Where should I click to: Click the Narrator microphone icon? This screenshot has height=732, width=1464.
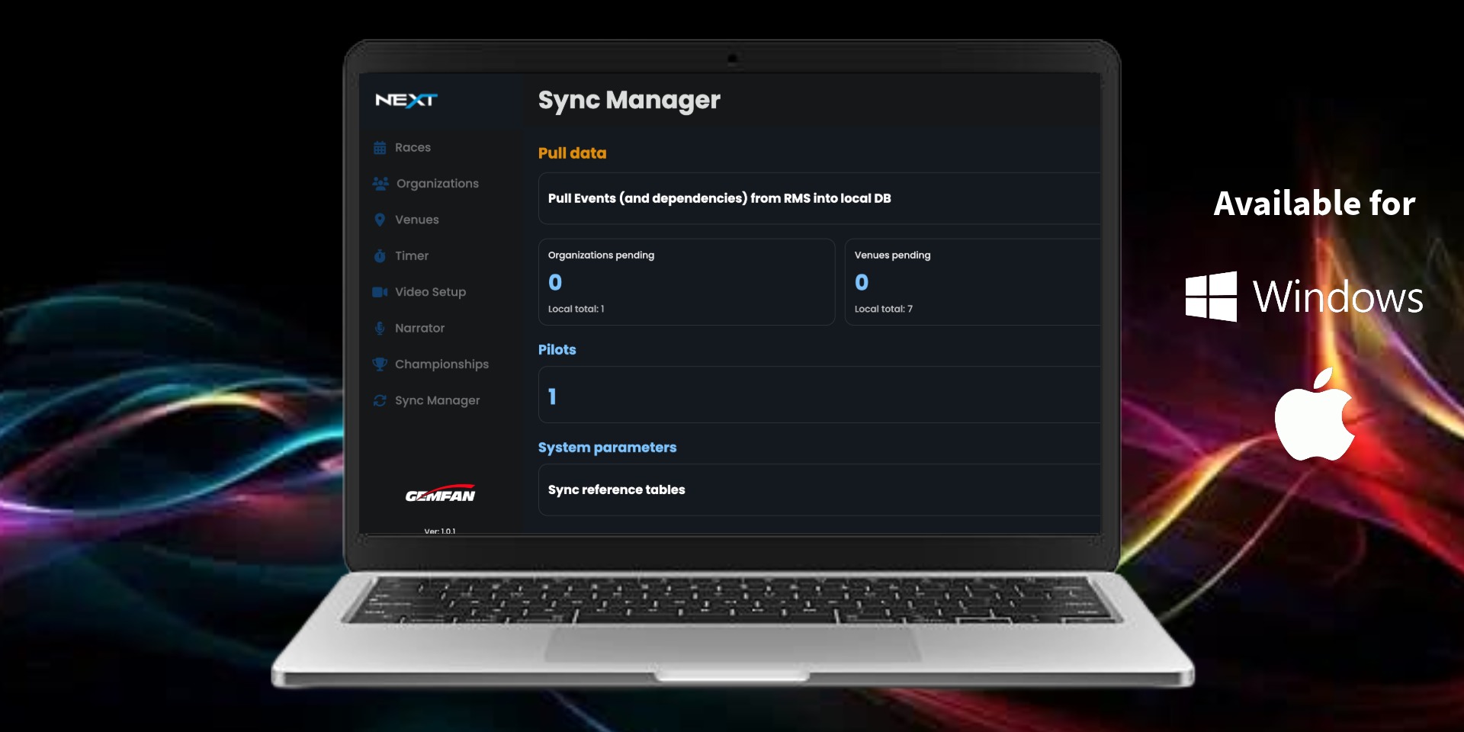pos(380,328)
